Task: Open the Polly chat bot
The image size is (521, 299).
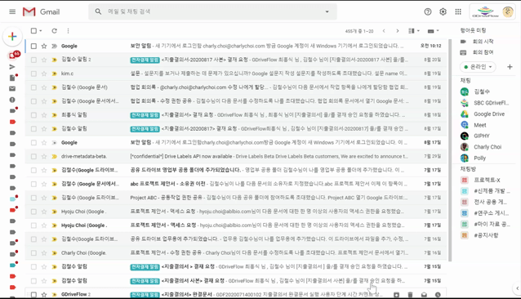Action: click(479, 158)
